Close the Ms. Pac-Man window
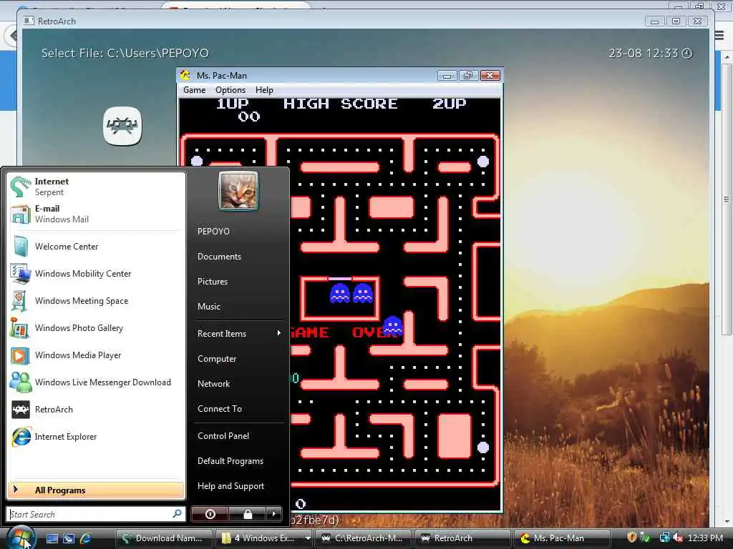Viewport: 733px width, 549px height. click(x=490, y=76)
